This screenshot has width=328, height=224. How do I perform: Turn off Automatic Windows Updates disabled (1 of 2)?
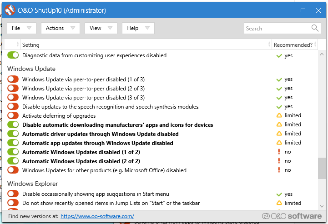[13, 152]
